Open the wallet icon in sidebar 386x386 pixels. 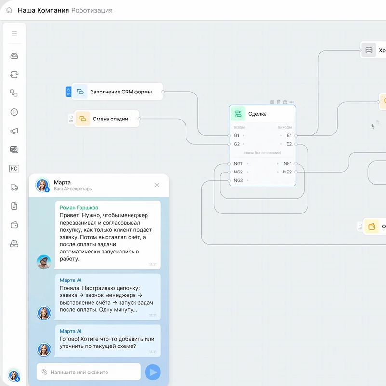(14, 225)
